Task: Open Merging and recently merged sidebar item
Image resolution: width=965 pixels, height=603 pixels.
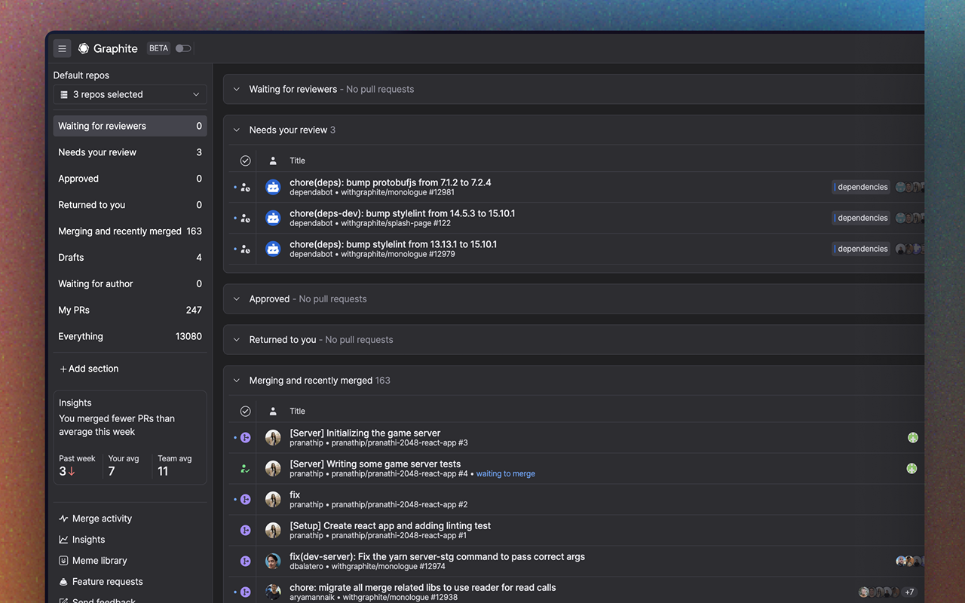Action: pyautogui.click(x=130, y=231)
